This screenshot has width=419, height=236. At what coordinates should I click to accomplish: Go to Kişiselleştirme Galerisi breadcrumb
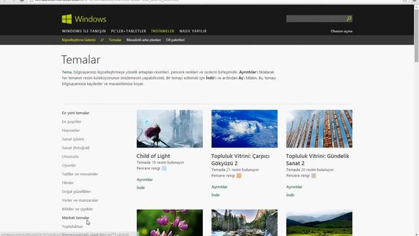[x=79, y=40]
